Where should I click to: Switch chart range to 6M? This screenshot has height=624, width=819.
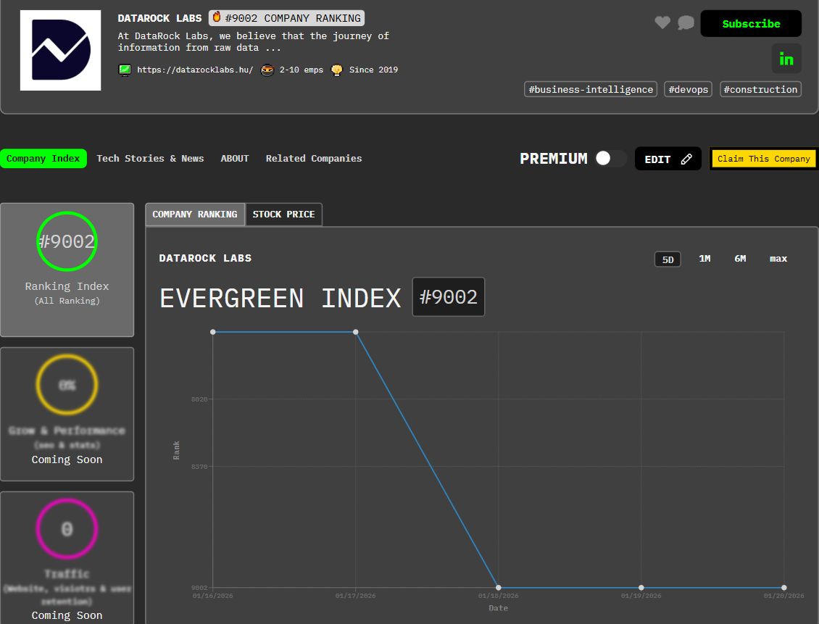(740, 259)
